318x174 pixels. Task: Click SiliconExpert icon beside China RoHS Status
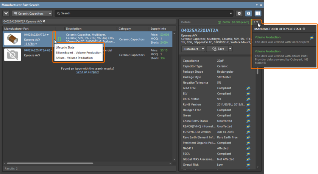[248, 121]
